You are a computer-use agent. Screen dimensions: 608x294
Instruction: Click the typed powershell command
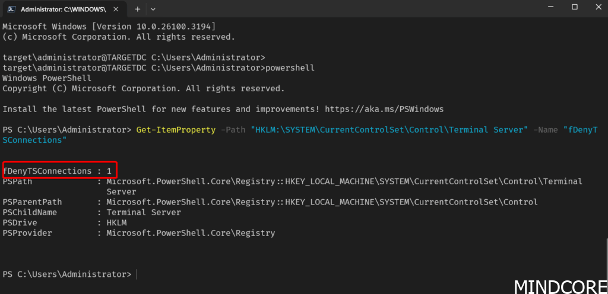[290, 68]
